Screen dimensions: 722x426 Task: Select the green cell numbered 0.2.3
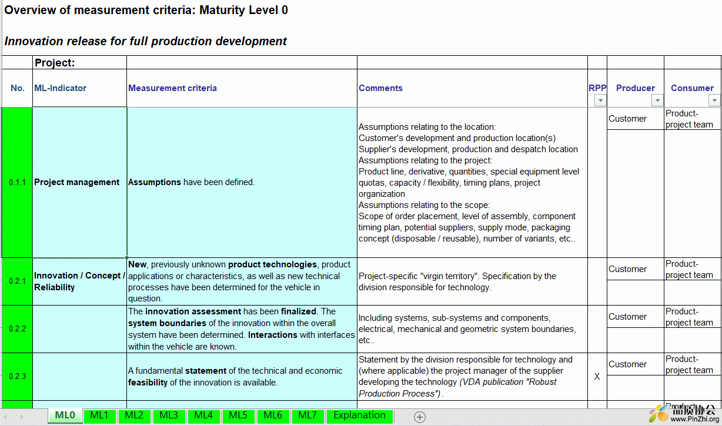[x=18, y=377]
